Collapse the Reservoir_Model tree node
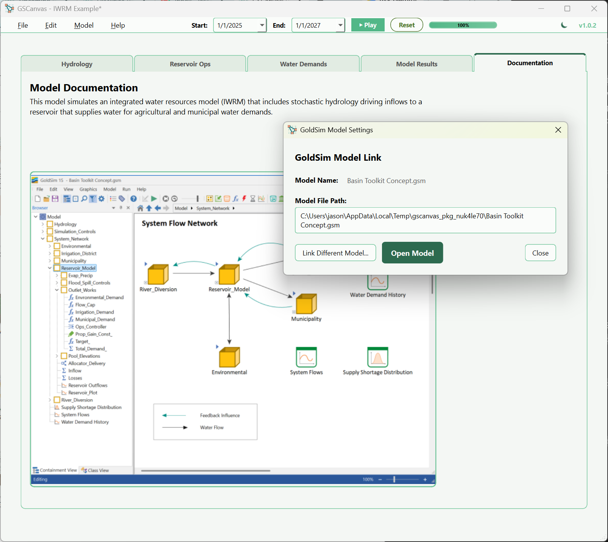The width and height of the screenshot is (608, 542). pyautogui.click(x=50, y=268)
